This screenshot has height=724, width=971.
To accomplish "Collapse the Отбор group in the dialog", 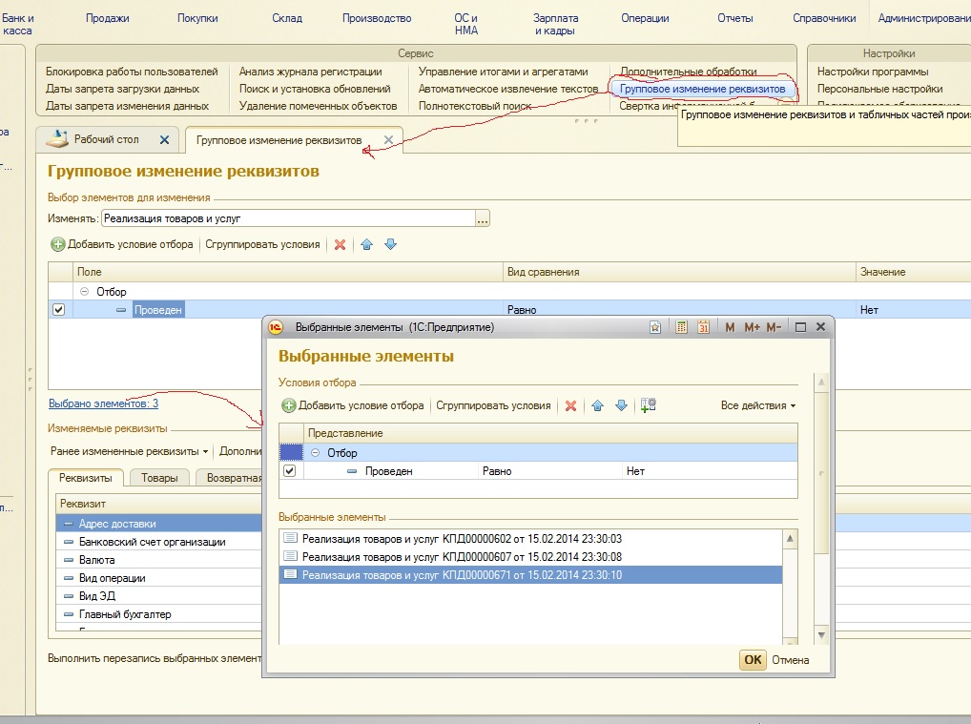I will (x=316, y=453).
